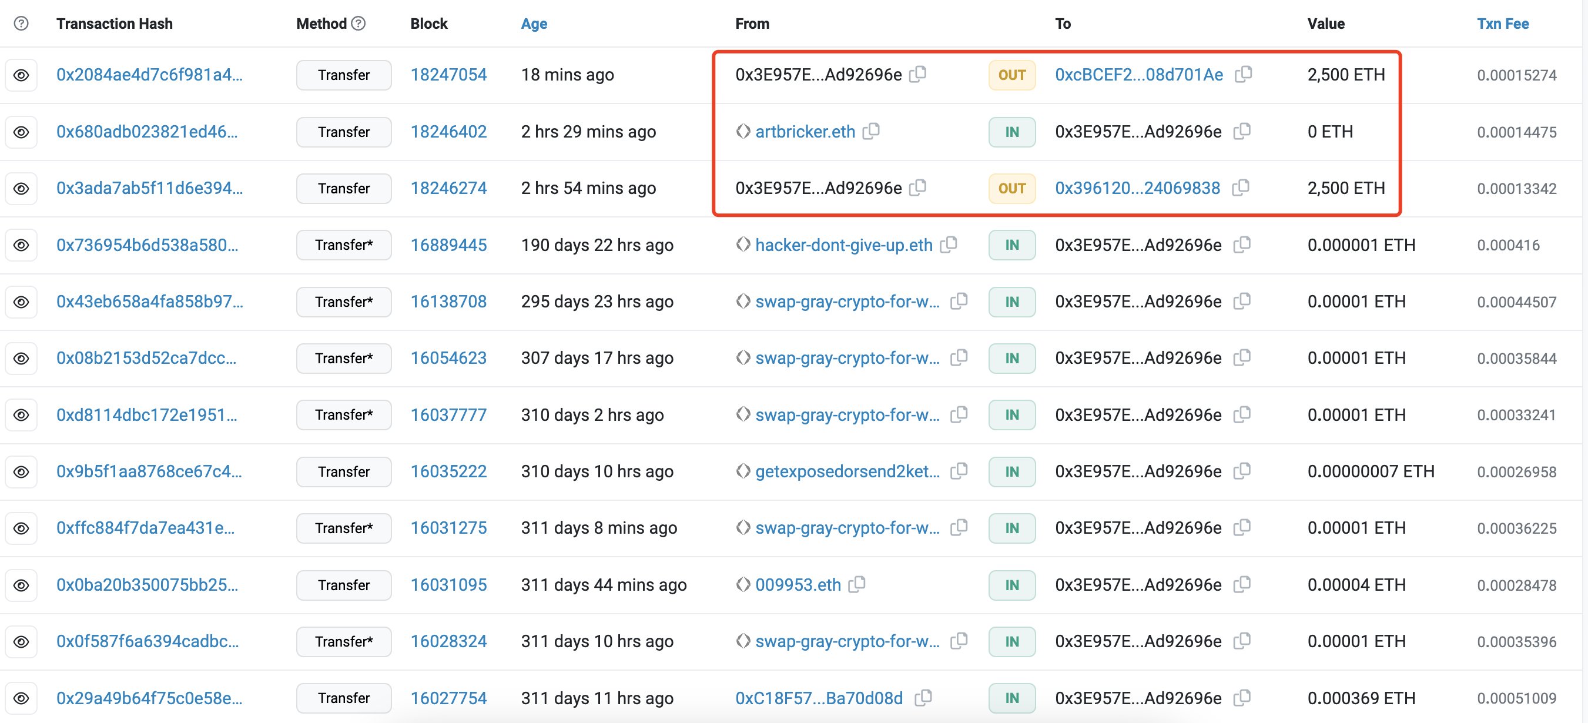Preview transaction 0x680adb023821ed46 with the eye icon
This screenshot has height=723, width=1588.
click(x=21, y=132)
